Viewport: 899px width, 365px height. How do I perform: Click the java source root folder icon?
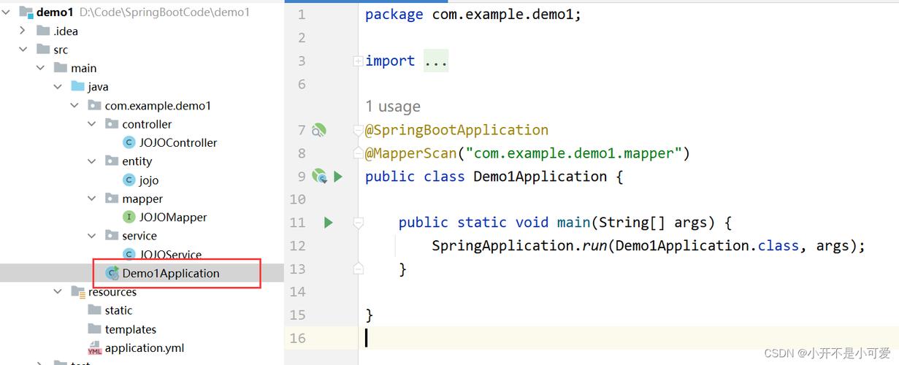(x=77, y=87)
